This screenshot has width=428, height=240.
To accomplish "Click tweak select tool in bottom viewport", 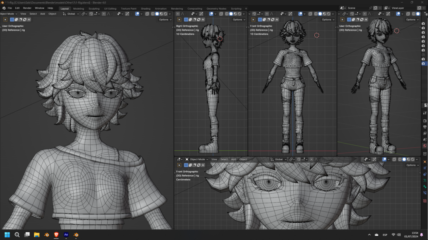I will (179, 165).
